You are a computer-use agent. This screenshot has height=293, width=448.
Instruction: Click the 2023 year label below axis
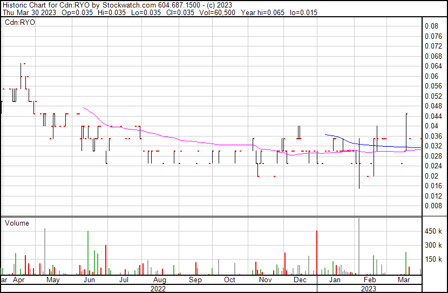[x=369, y=289]
